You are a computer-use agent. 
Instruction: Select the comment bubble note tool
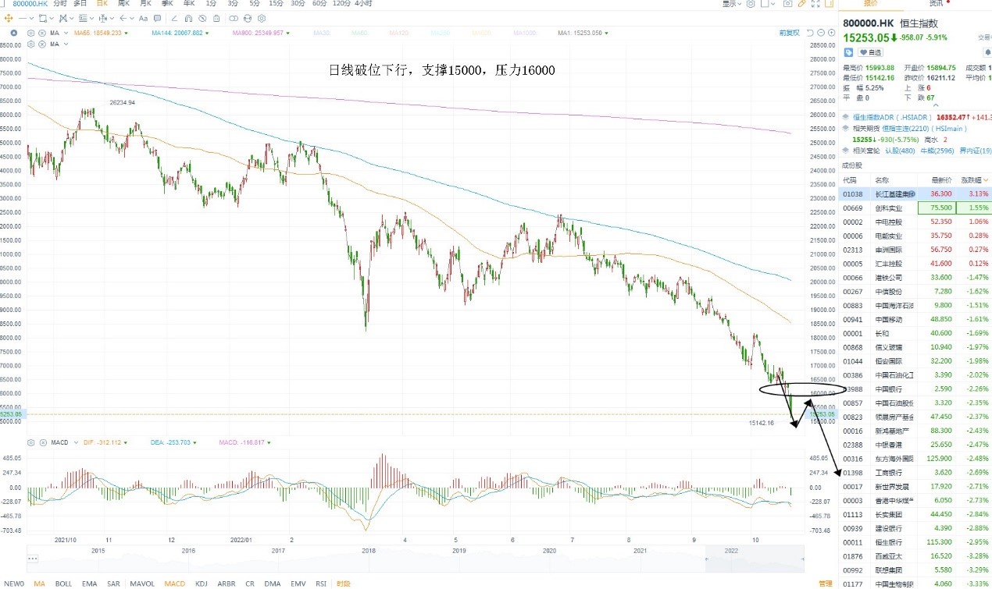157,18
